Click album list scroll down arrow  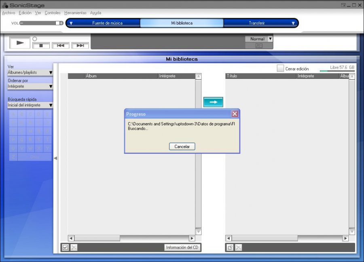pos(198,232)
